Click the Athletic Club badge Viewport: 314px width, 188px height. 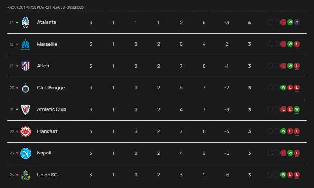pos(25,109)
